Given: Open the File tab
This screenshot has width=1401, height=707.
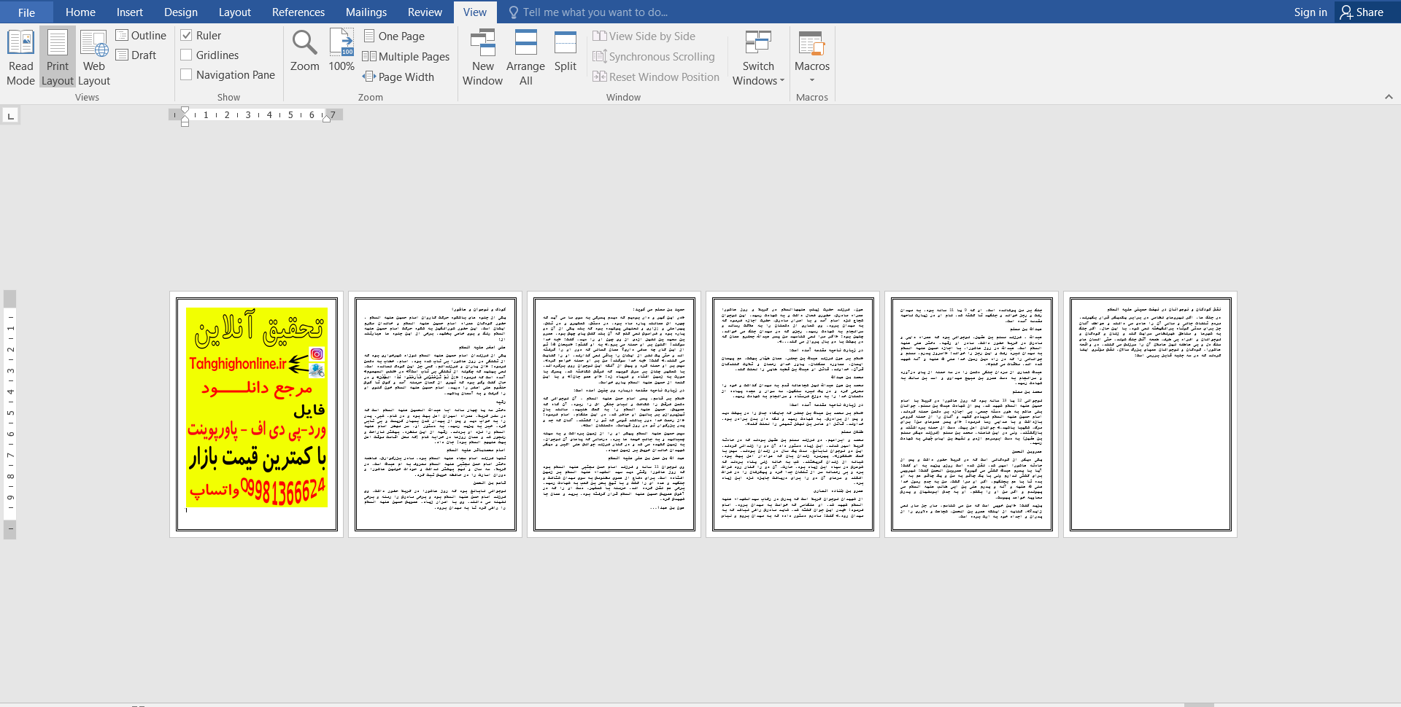Looking at the screenshot, I should tap(26, 12).
